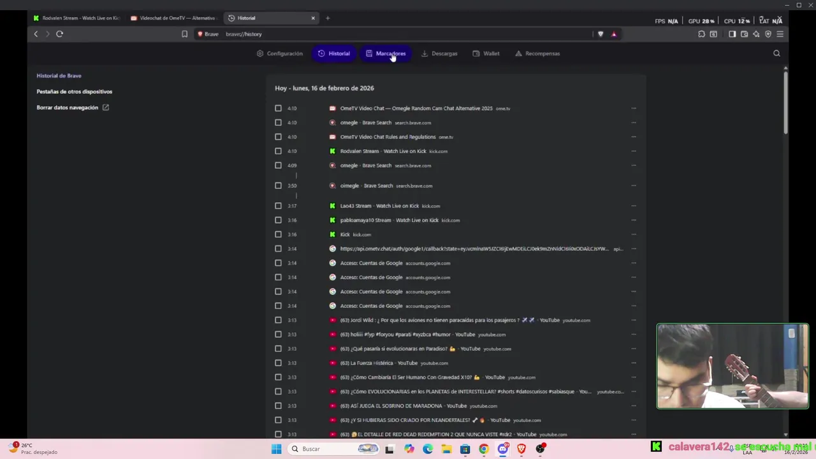Open File Explorer from the taskbar
Image resolution: width=816 pixels, height=459 pixels.
(446, 449)
